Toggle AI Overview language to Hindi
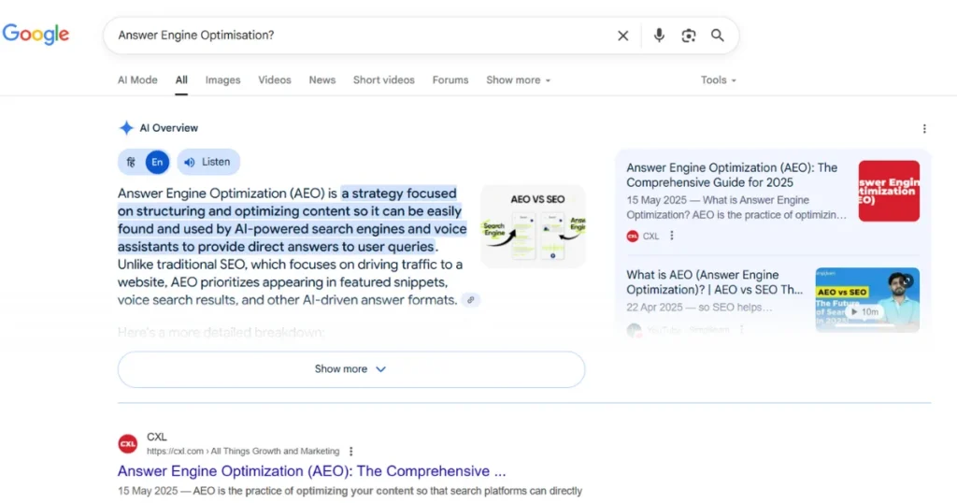The height and width of the screenshot is (503, 957). coord(131,162)
